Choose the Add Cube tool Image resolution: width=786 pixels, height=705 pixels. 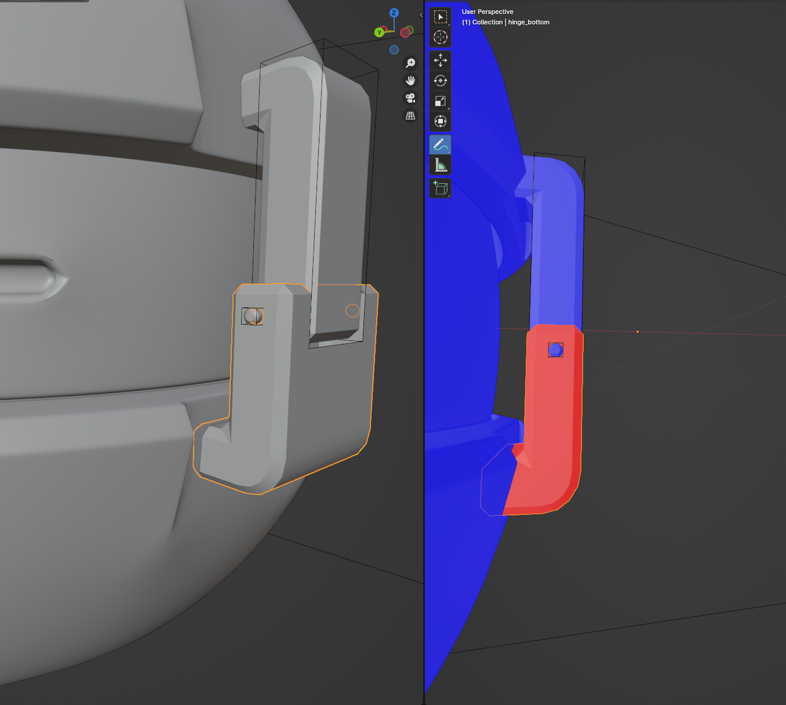[440, 188]
